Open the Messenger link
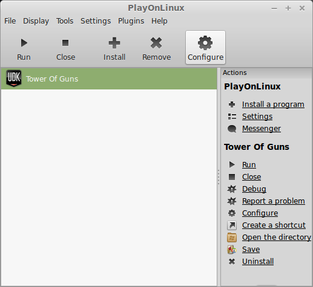 click(262, 129)
